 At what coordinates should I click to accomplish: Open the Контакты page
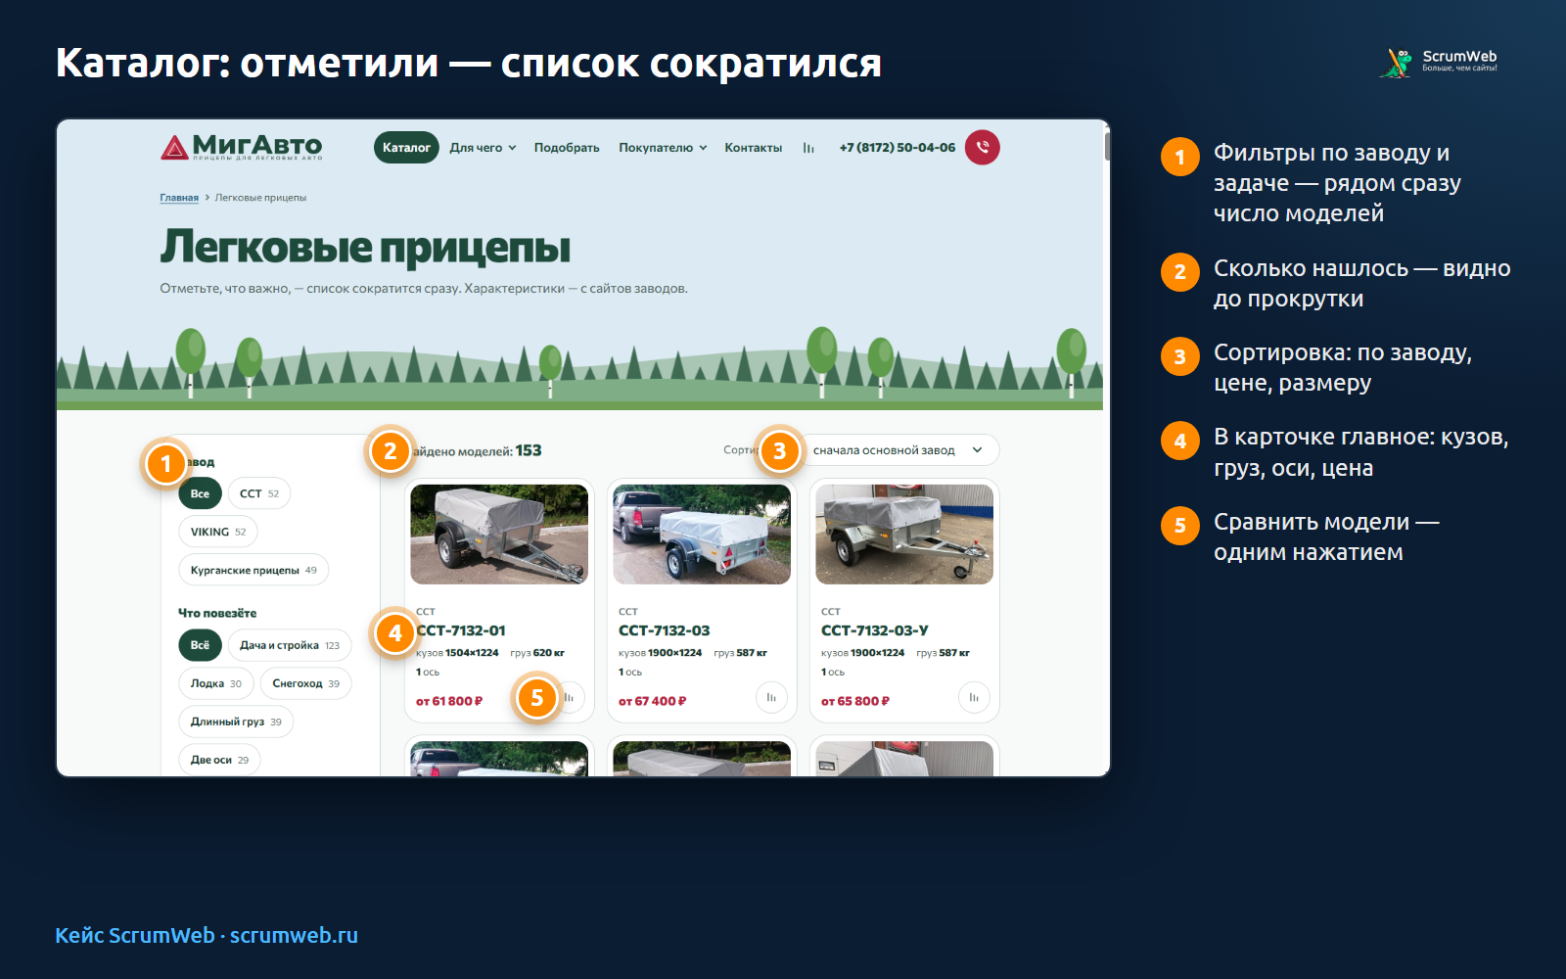click(x=754, y=148)
